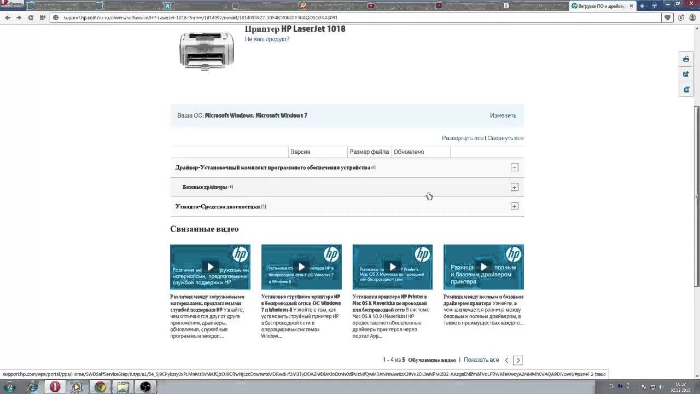Click the heart bookmark icon in address bar

coord(668,18)
